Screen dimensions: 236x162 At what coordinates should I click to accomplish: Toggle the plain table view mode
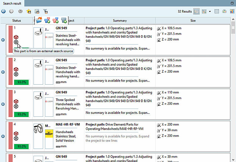point(217,11)
